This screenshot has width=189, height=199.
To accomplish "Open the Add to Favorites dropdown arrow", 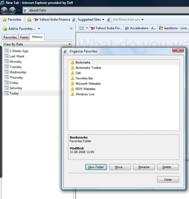I will pyautogui.click(x=39, y=29).
